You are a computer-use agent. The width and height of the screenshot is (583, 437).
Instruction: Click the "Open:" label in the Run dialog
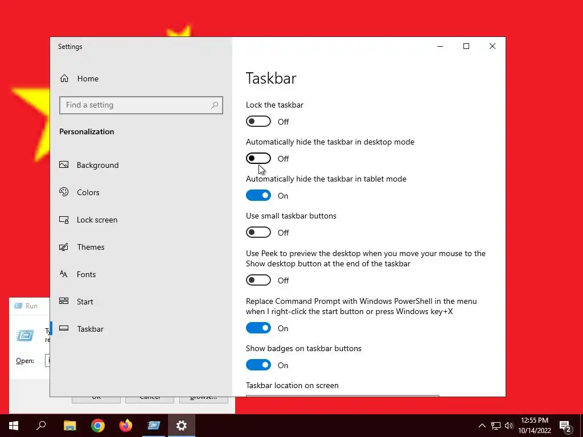[x=25, y=361]
